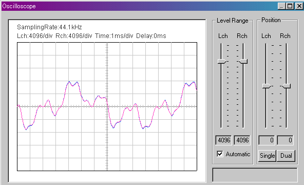The width and height of the screenshot is (304, 185).
Task: Click the Time:1ms/div label
Action: (x=114, y=36)
